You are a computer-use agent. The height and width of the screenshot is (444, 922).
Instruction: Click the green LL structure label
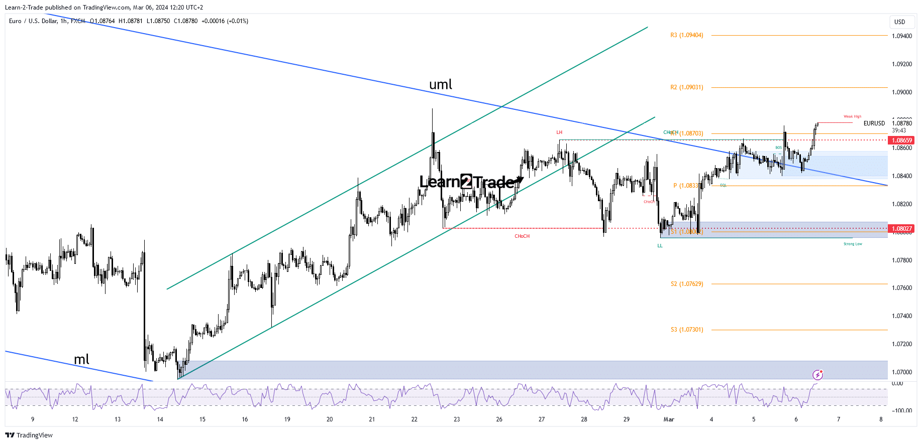[660, 246]
